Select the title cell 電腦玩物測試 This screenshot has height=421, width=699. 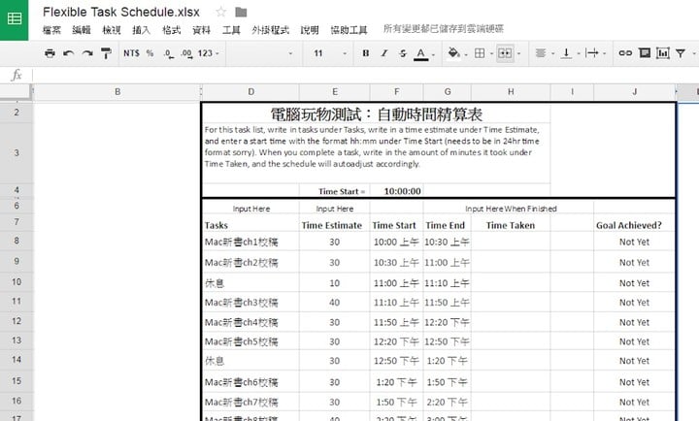[x=377, y=114]
